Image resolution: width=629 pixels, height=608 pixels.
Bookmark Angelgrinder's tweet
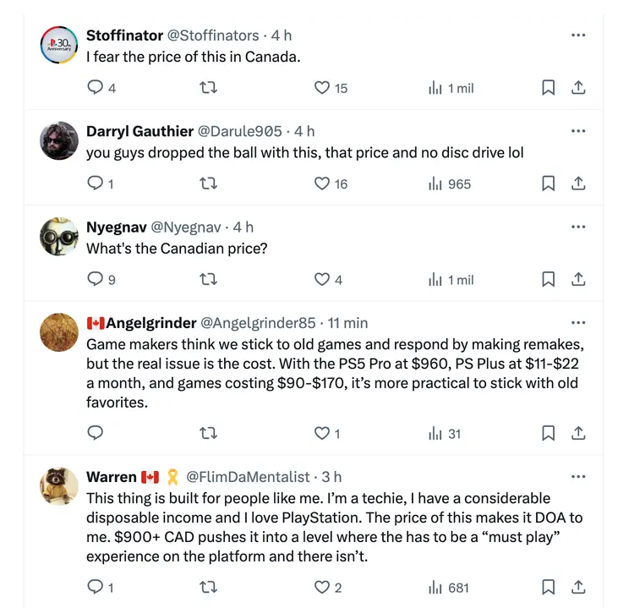[548, 433]
